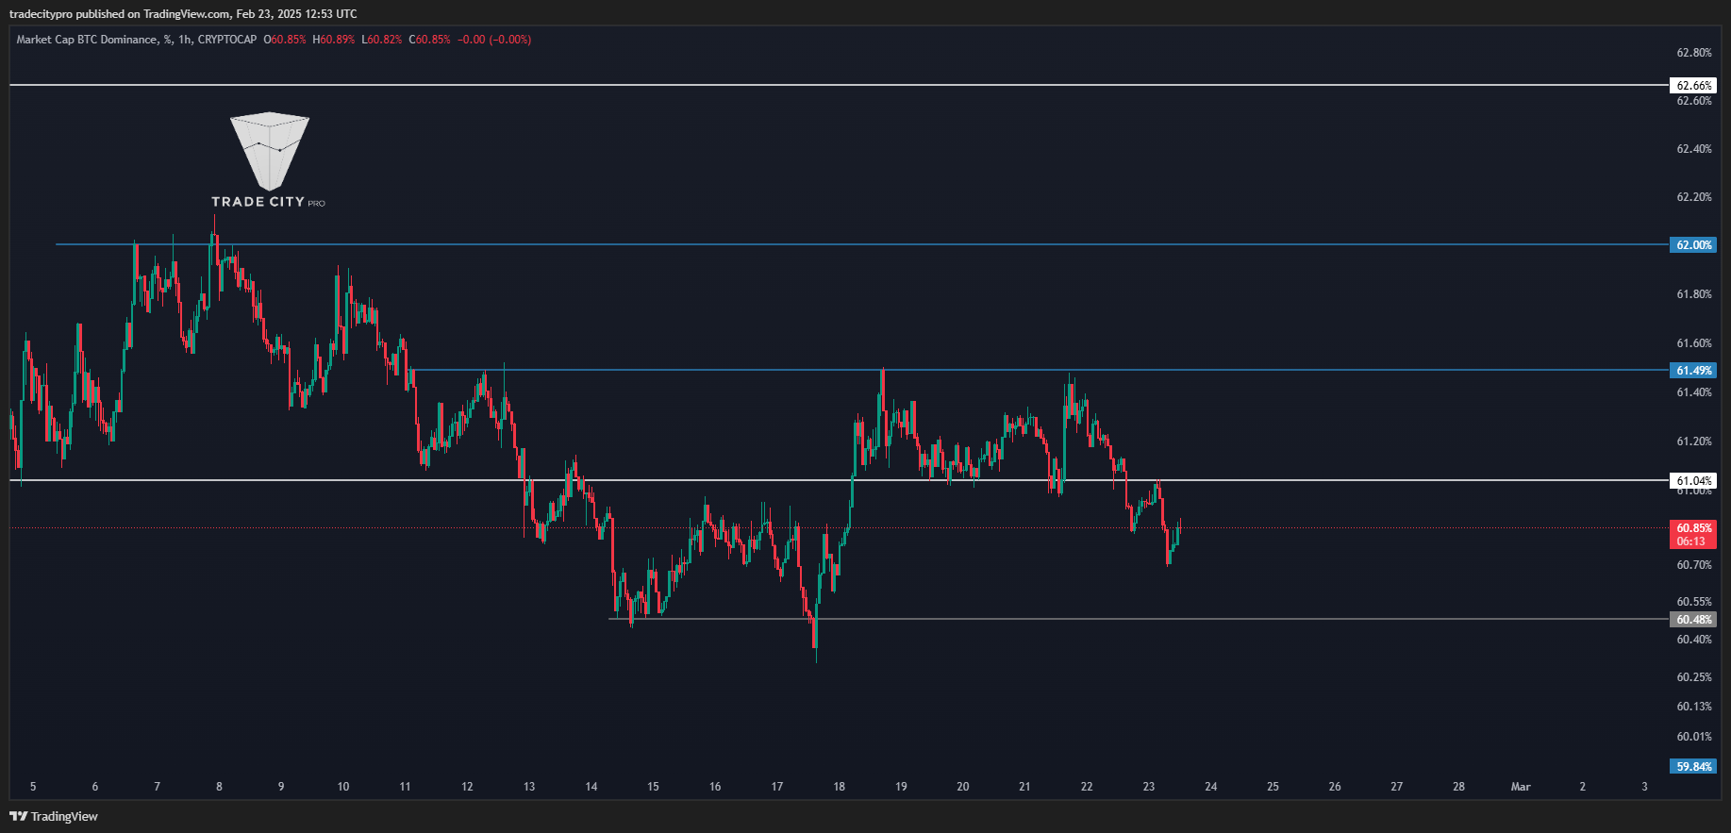Click date 8 on the time axis

click(x=219, y=787)
